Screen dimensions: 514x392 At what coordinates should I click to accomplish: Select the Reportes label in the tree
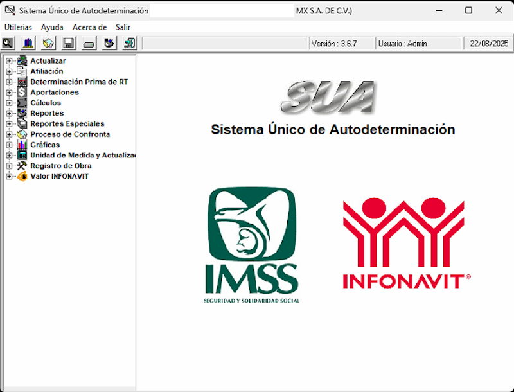[47, 113]
